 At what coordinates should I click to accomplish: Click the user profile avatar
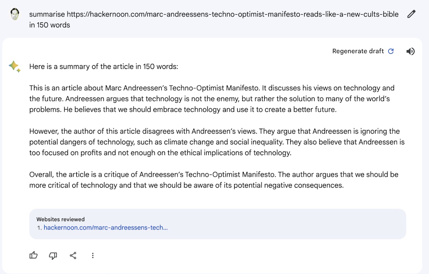point(15,14)
